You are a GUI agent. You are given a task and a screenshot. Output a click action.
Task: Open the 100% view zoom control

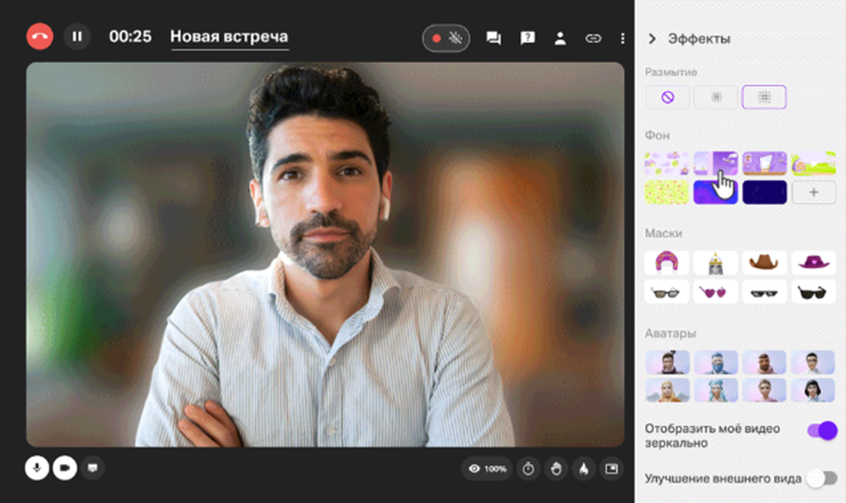click(x=488, y=469)
